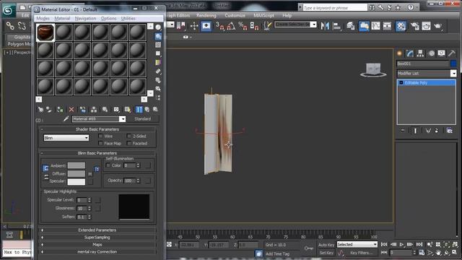Click Diffuse color swatch

(77, 173)
